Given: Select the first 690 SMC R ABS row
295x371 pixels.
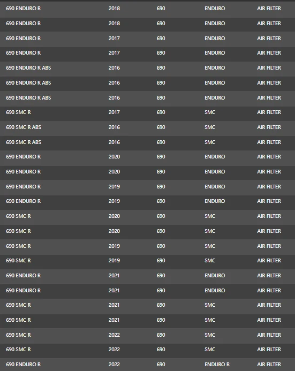Looking at the screenshot, I should click(147, 127).
